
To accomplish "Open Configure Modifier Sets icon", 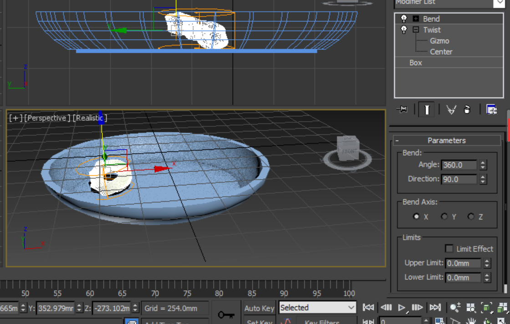I will pos(492,110).
